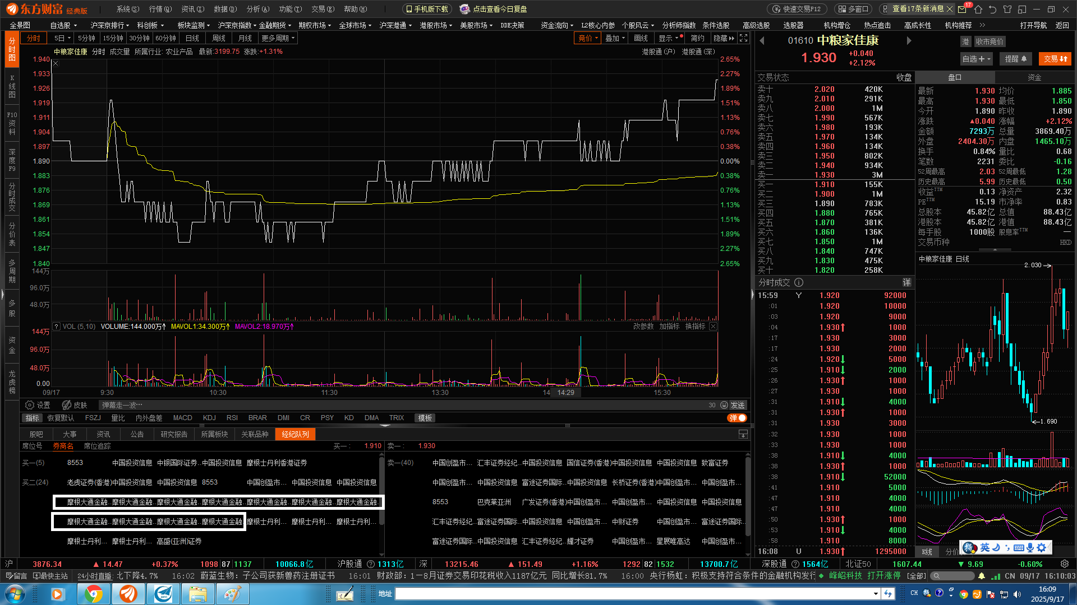Image resolution: width=1077 pixels, height=605 pixels.
Task: Toggle the 弹 bullet-comment switch
Action: (x=737, y=418)
